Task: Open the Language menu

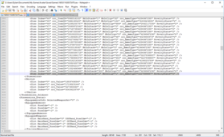Action: [x=42, y=7]
